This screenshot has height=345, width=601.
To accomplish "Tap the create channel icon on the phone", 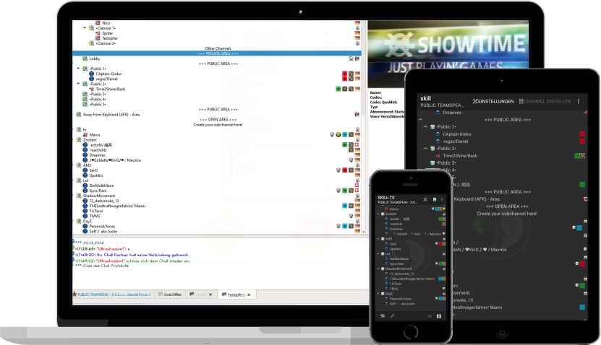I will [435, 199].
